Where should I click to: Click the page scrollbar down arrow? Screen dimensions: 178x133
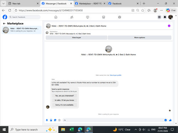pyautogui.click(x=176, y=123)
